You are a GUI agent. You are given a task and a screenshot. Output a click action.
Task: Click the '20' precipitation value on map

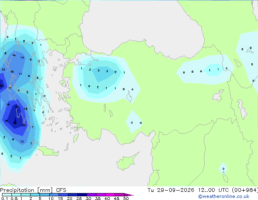coord(24,125)
